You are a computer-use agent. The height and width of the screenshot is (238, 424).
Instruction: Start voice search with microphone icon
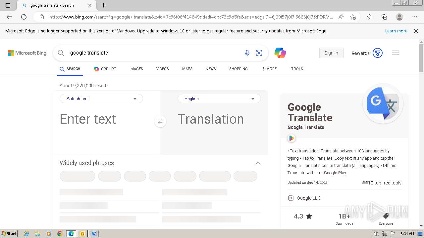click(247, 53)
